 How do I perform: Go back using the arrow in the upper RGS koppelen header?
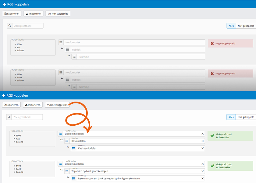(x=4, y=4)
